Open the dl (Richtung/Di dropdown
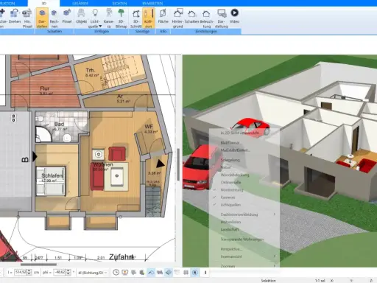 (93, 273)
